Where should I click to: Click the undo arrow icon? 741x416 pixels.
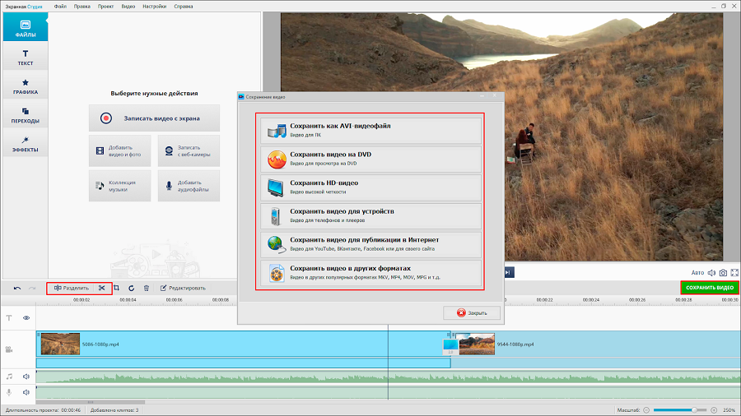(x=17, y=288)
